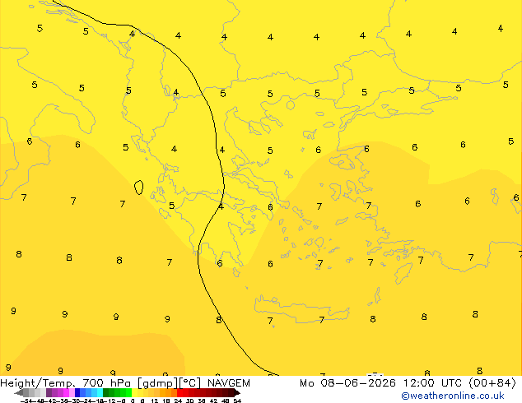The height and width of the screenshot is (403, 522).
Task: Click the forecast date 'Mo 08-06-2026'
Action: point(347,383)
